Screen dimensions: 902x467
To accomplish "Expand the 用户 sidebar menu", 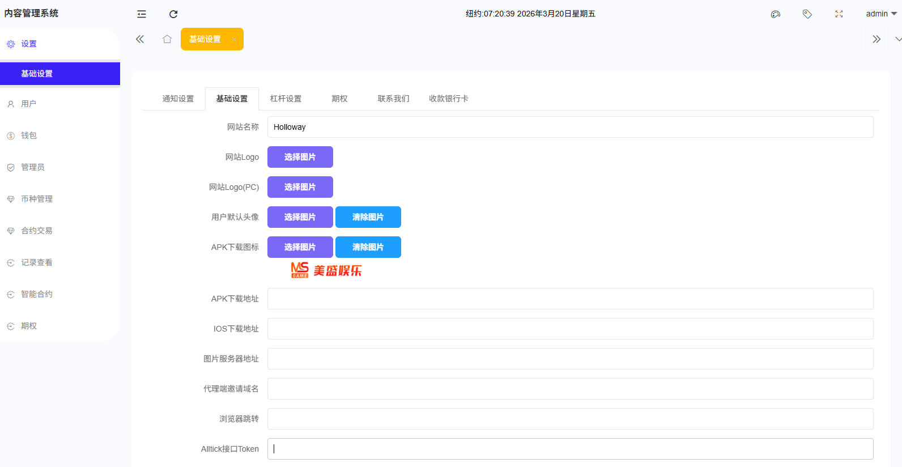I will pyautogui.click(x=29, y=104).
